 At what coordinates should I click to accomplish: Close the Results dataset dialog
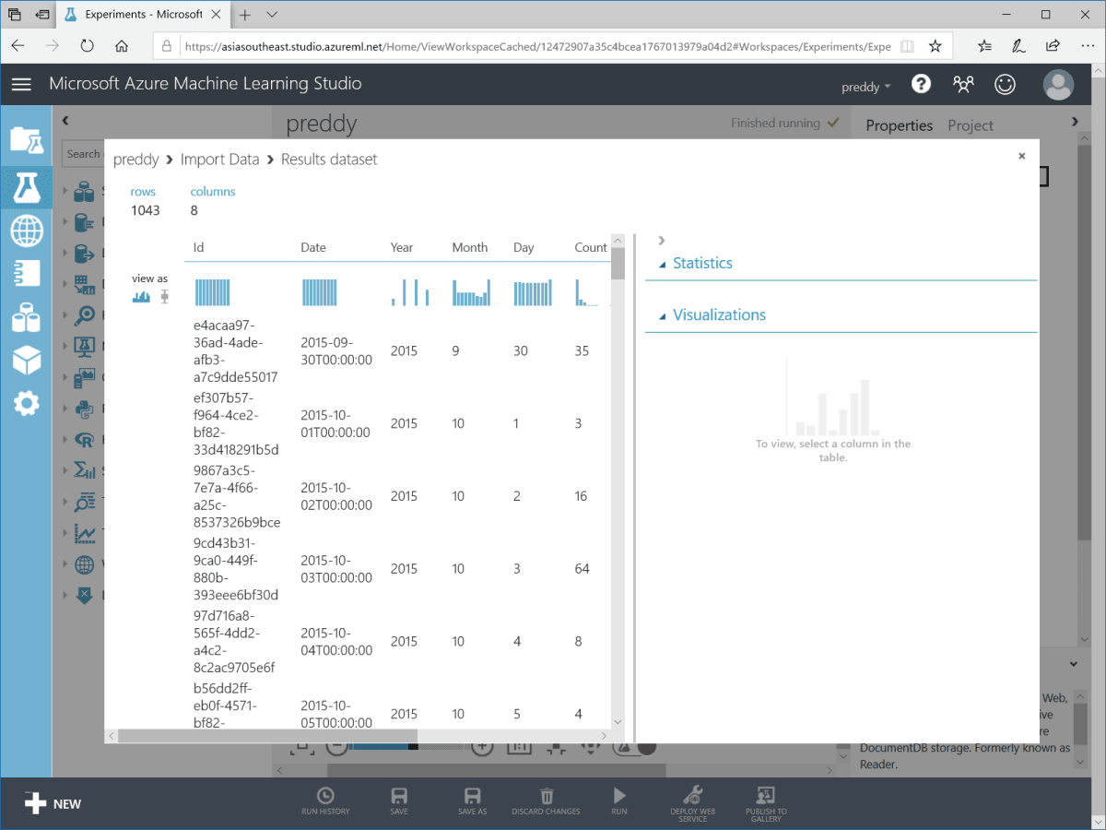point(1021,157)
